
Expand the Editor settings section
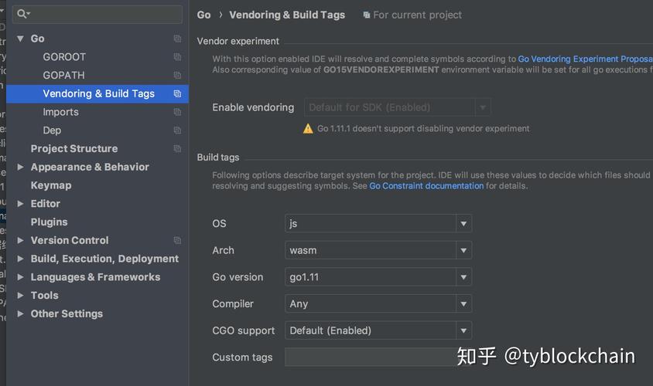tap(20, 204)
